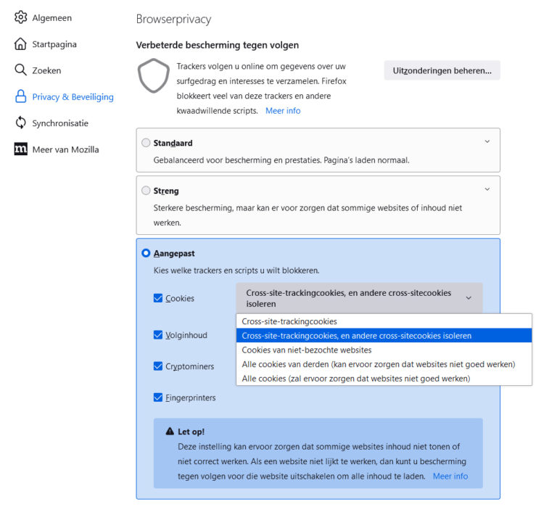Viewport: 557px width, 512px height.
Task: Close the Cookies dropdown combo box
Action: (x=359, y=298)
